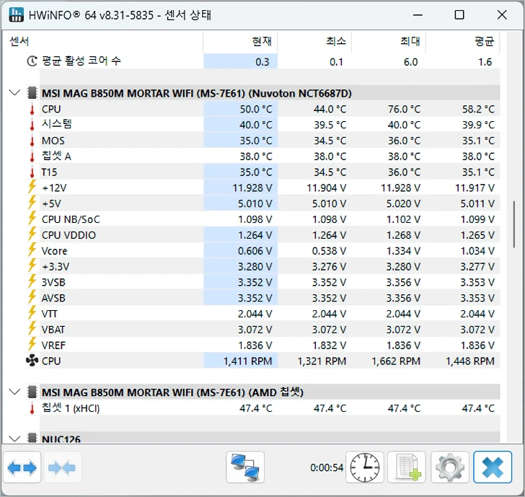Image resolution: width=525 pixels, height=497 pixels.
Task: Click the lightning icon beside VREF
Action: [32, 344]
